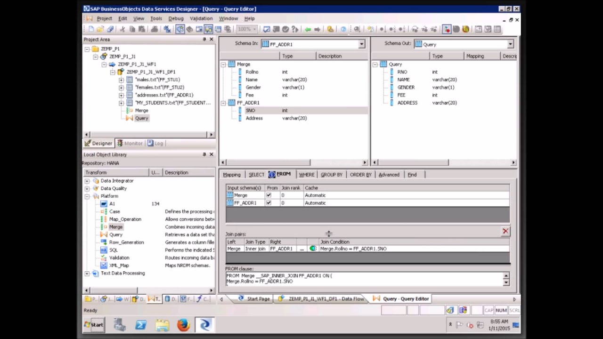Click the Schema Out horizontal scrollbar
Viewport: 603px width, 339px height.
444,162
